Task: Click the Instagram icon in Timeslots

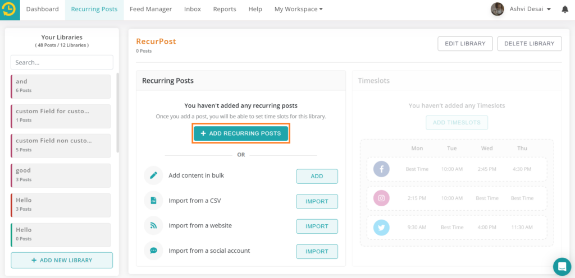Action: pos(381,198)
